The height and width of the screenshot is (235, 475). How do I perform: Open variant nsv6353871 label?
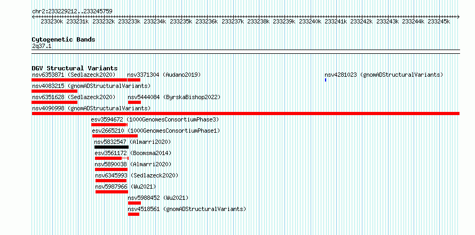pyautogui.click(x=74, y=75)
